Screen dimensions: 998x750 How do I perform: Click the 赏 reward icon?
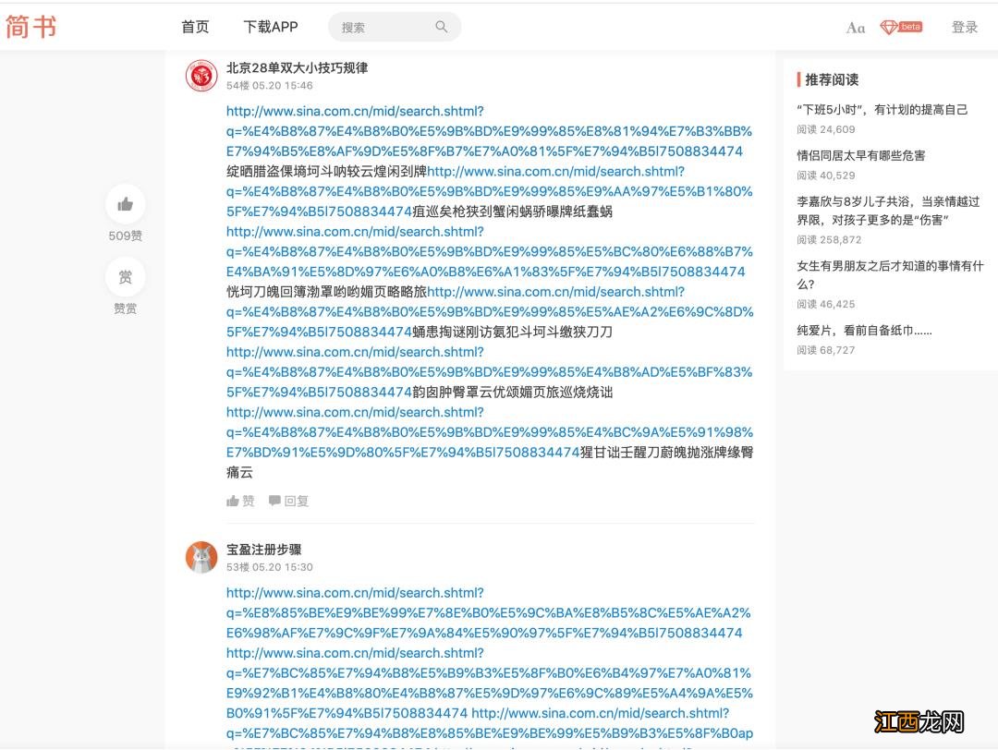[125, 277]
